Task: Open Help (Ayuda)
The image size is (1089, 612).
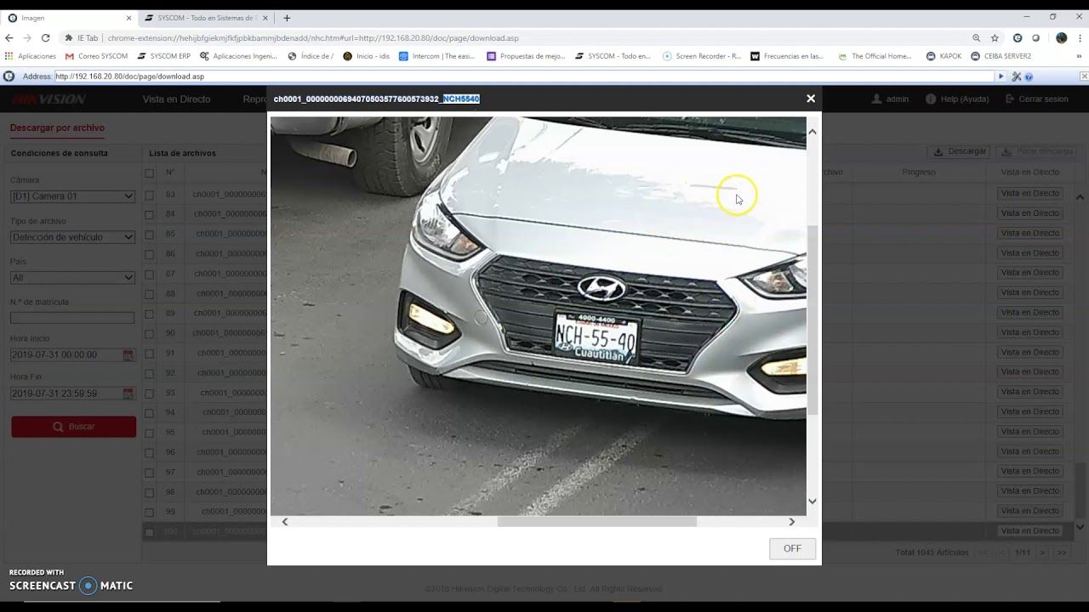Action: point(957,99)
